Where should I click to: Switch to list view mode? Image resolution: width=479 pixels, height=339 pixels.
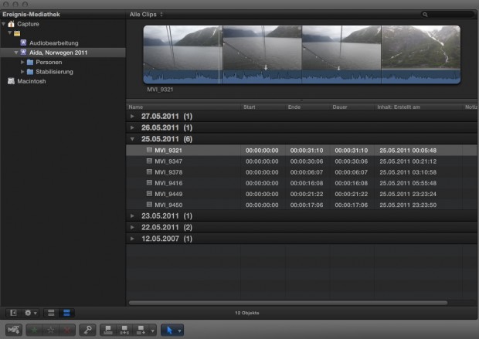[x=66, y=313]
